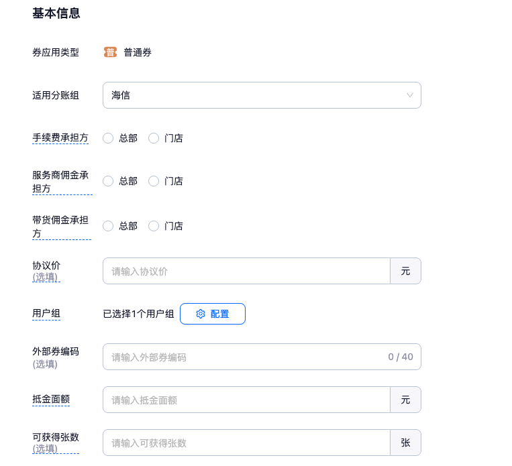Click the gear icon on 配置 button
The height and width of the screenshot is (466, 512).
coord(201,314)
